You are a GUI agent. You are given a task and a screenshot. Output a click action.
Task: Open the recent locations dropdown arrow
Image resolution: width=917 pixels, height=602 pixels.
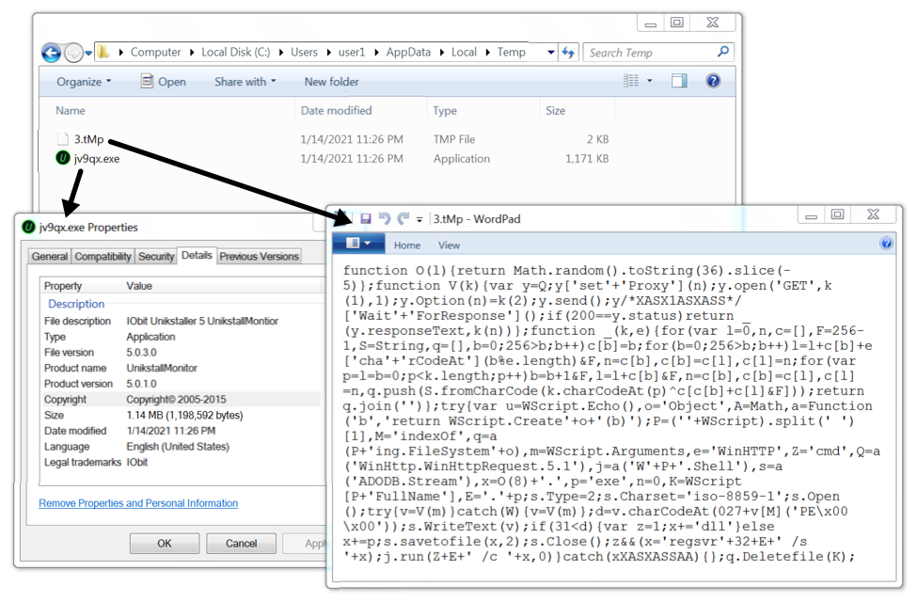click(88, 53)
